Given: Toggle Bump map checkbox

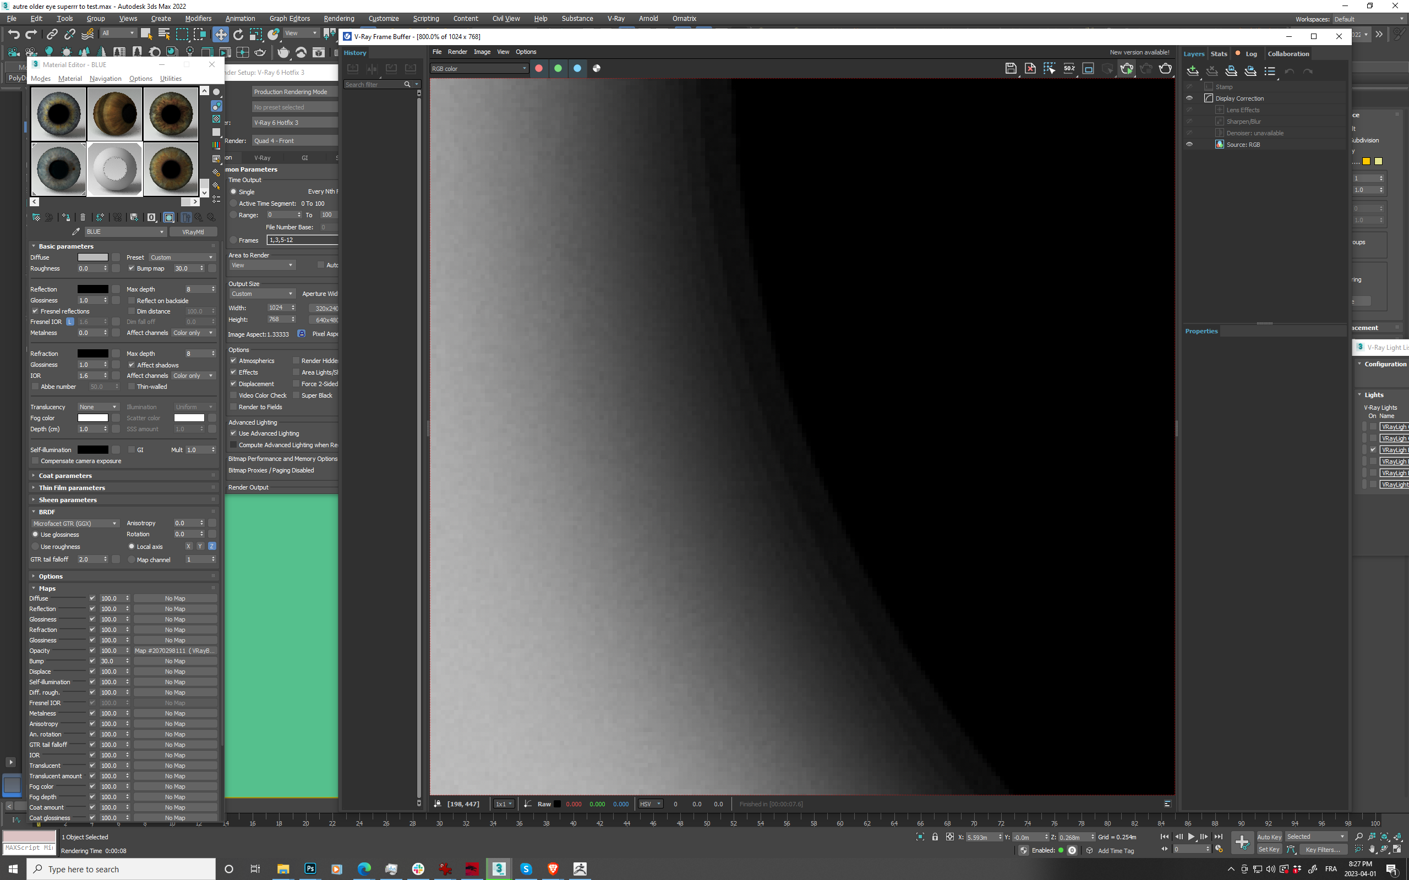Looking at the screenshot, I should (x=132, y=268).
